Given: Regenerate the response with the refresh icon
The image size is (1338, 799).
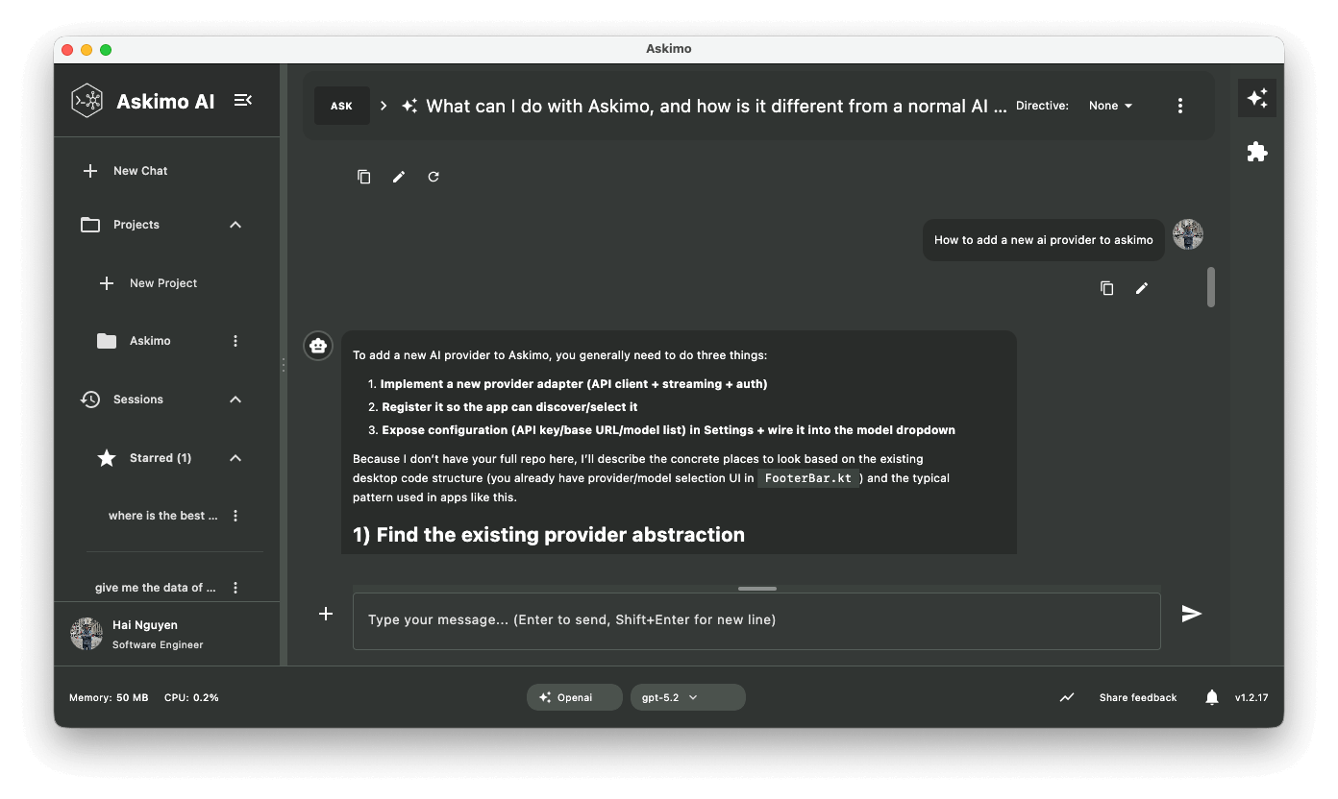Looking at the screenshot, I should pyautogui.click(x=434, y=177).
